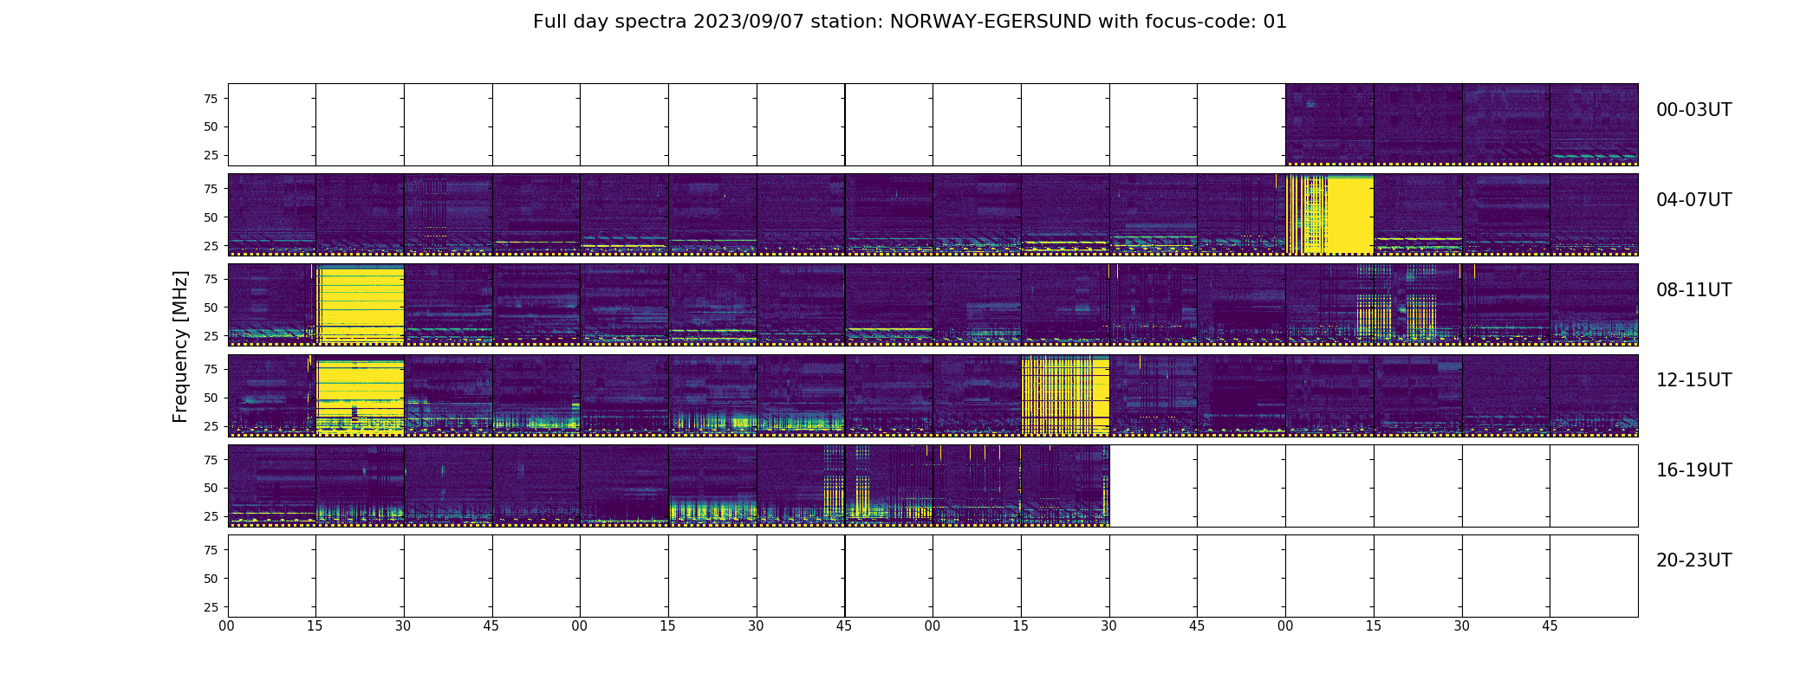
Task: Click the 75 MHz tick in the 08-11UT row
Action: coord(211,279)
